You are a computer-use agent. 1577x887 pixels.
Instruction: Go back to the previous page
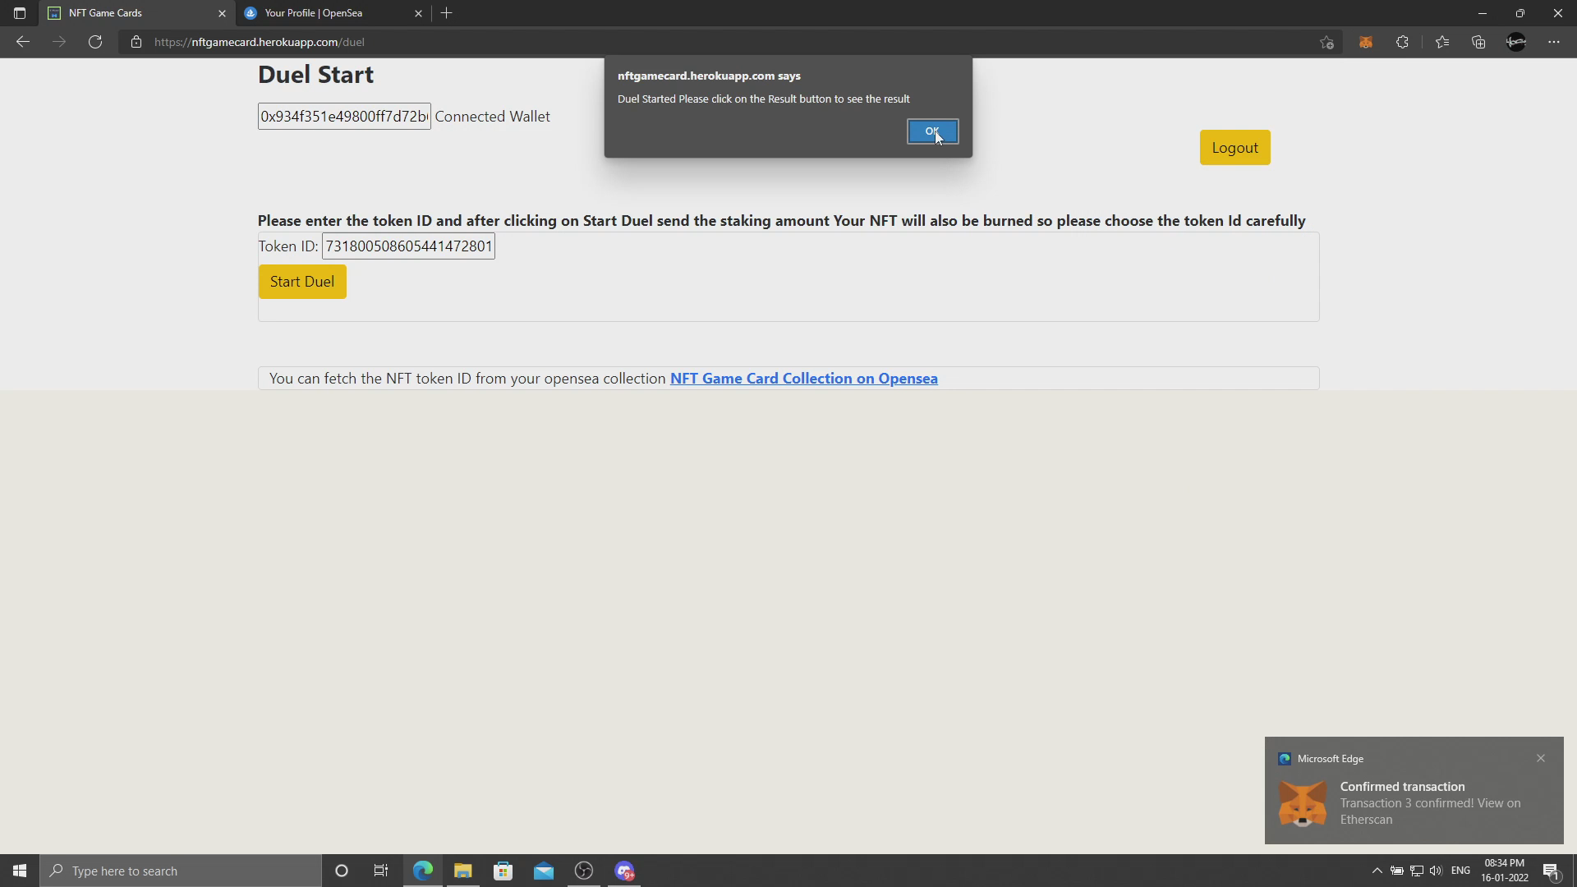23,42
